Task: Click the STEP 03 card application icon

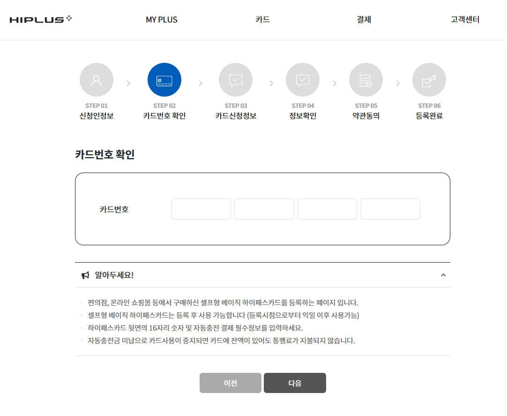Action: click(x=236, y=80)
